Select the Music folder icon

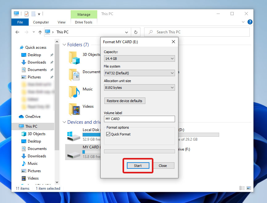tap(74, 92)
